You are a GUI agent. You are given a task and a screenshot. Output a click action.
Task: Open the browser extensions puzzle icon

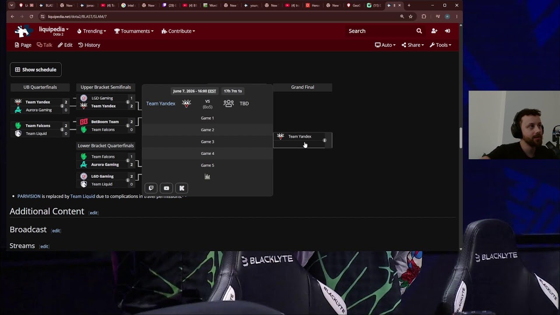(423, 17)
